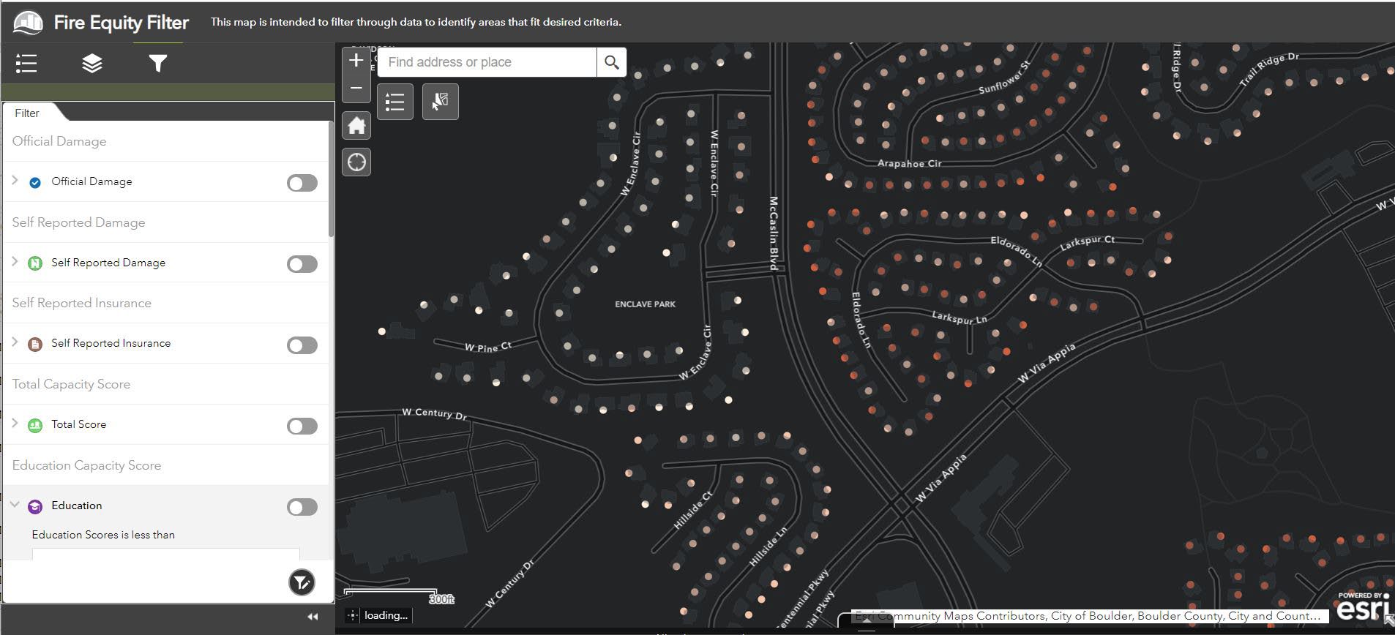Click the Arapahoe Cir street label

(909, 163)
